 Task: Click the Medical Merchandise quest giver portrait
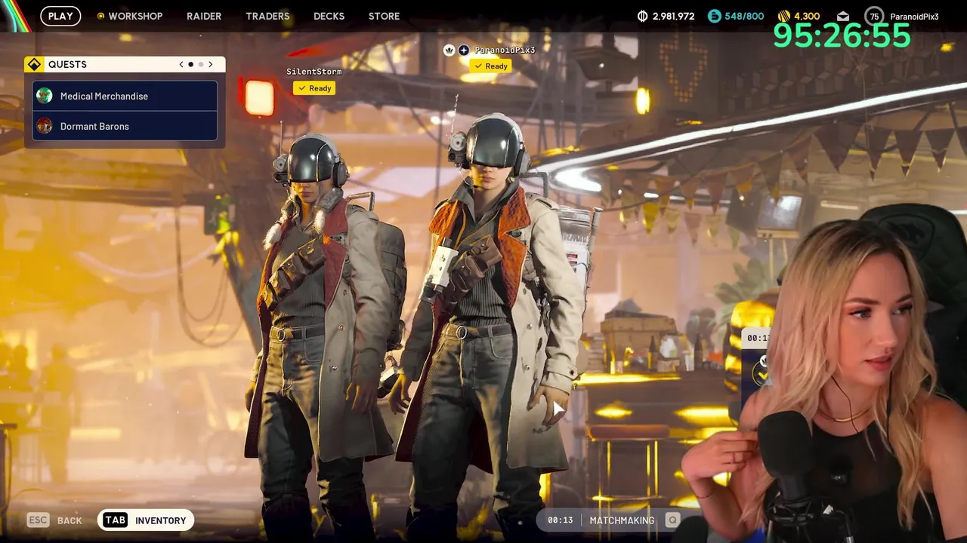[45, 96]
